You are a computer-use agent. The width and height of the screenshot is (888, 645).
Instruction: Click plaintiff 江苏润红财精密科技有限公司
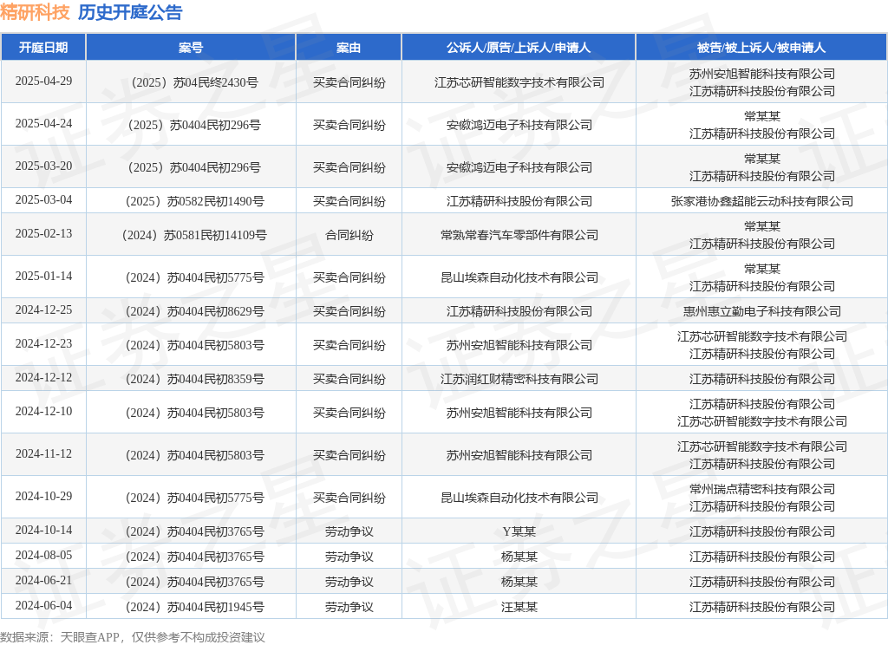519,379
